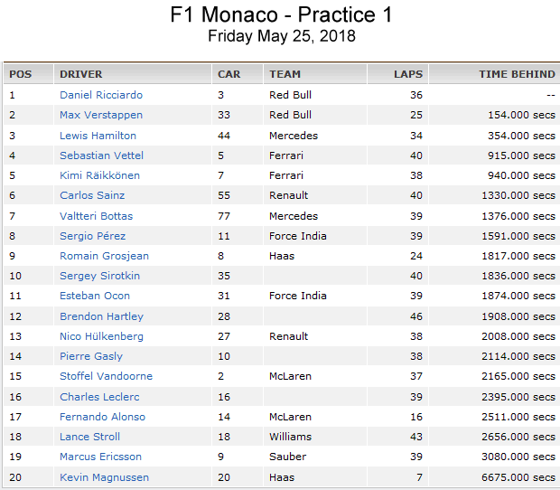Click the Lewis Hamilton link

click(x=98, y=136)
